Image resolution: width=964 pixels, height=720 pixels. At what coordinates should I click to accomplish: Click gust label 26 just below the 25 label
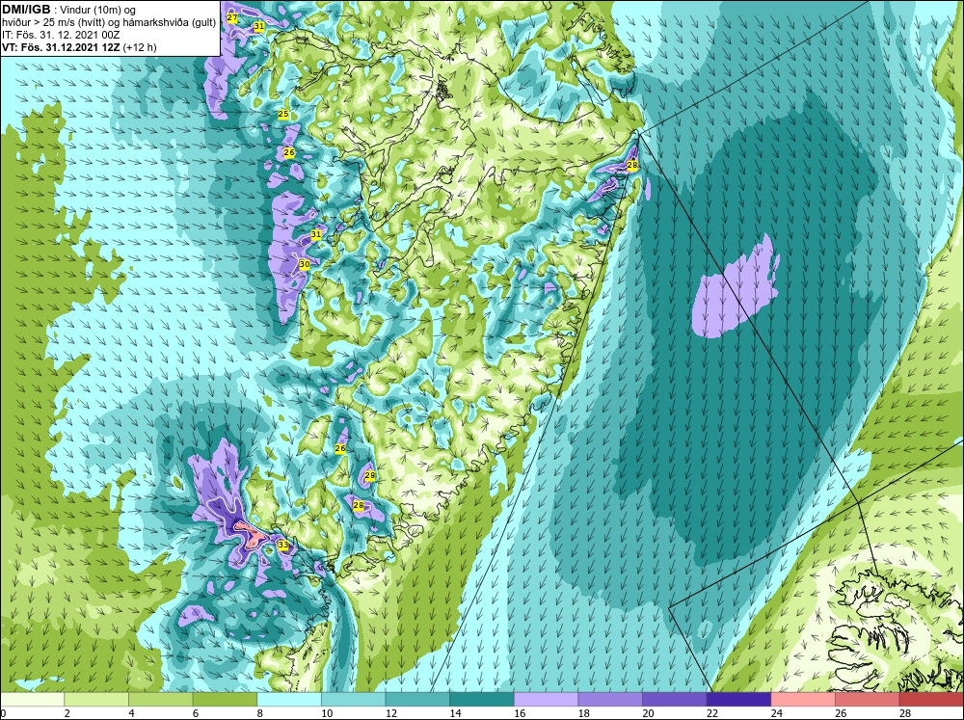tap(289, 152)
